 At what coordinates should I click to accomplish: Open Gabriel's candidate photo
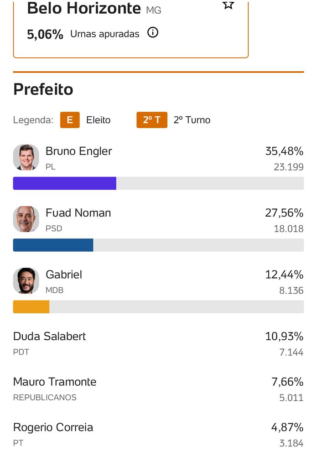click(x=26, y=280)
